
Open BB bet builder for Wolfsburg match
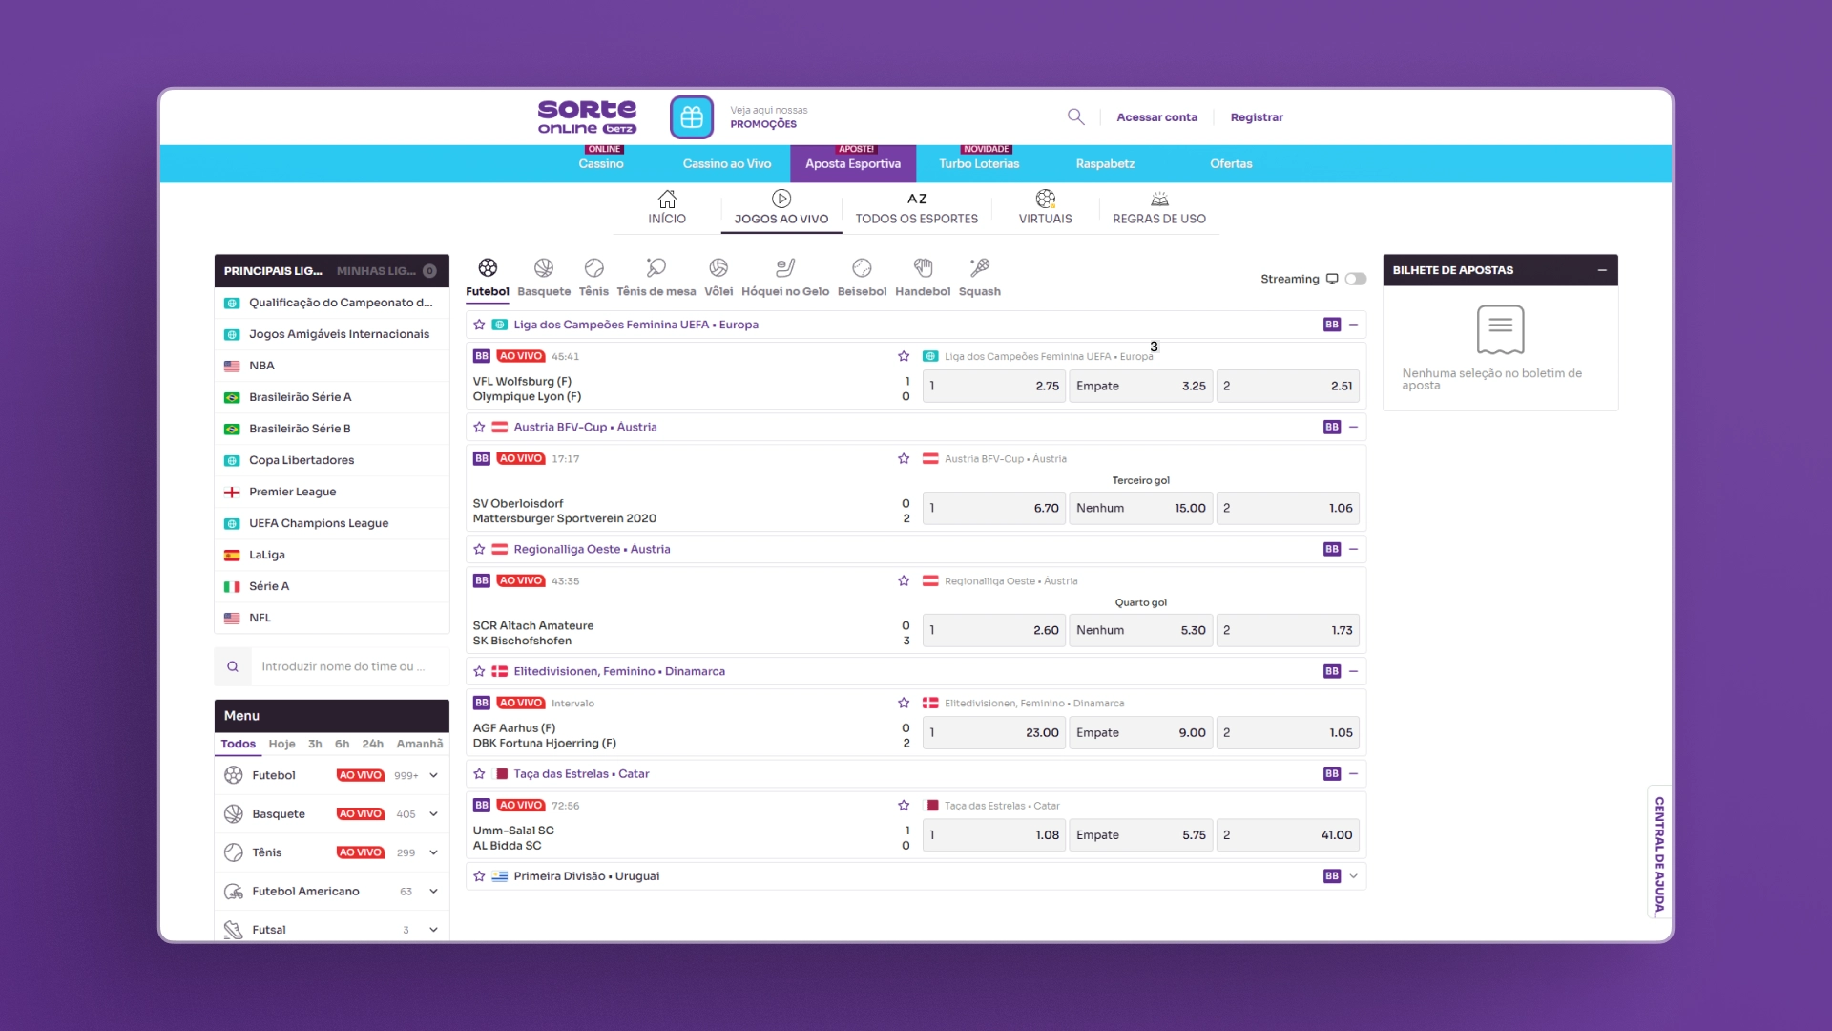482,356
